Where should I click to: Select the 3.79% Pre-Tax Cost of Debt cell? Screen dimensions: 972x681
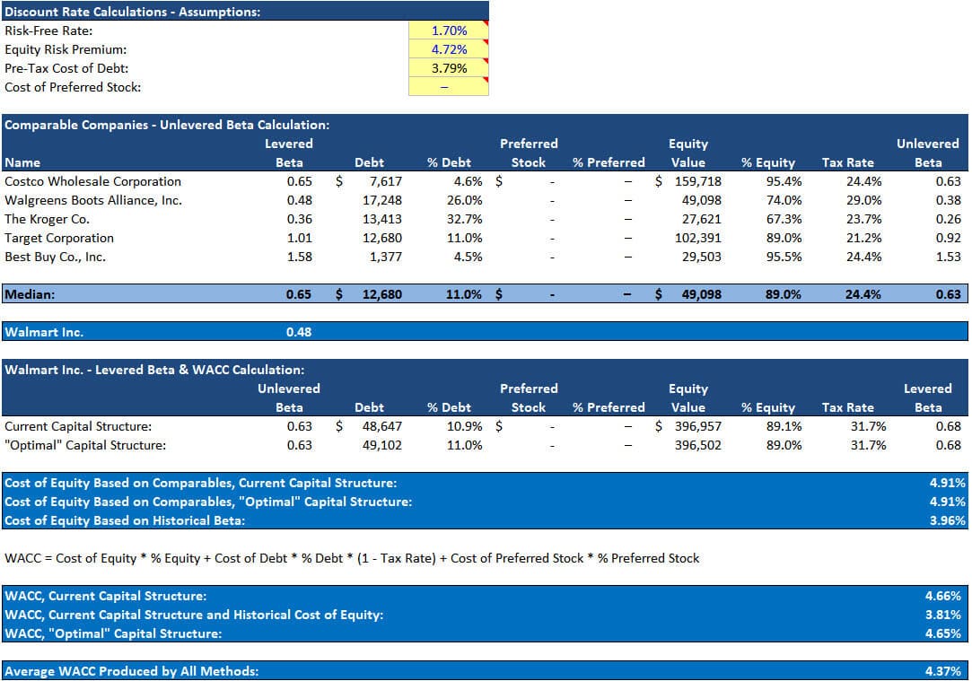(448, 68)
